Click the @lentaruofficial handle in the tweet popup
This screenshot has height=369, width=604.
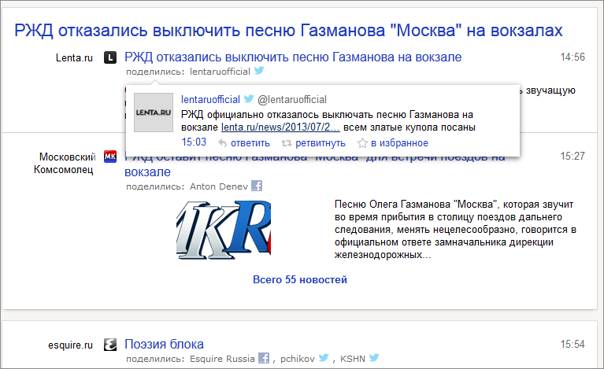pos(292,100)
